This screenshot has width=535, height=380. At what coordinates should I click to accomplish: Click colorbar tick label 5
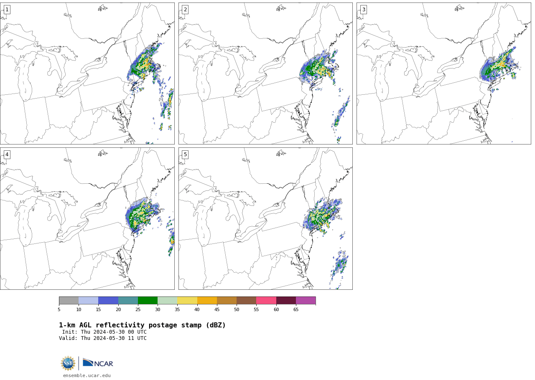[x=59, y=309]
